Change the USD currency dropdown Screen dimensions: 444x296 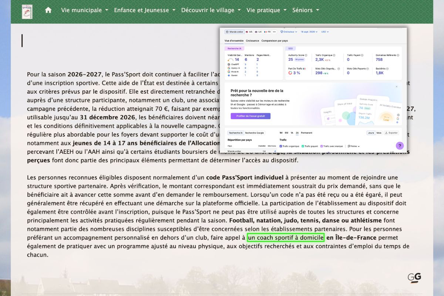[324, 32]
